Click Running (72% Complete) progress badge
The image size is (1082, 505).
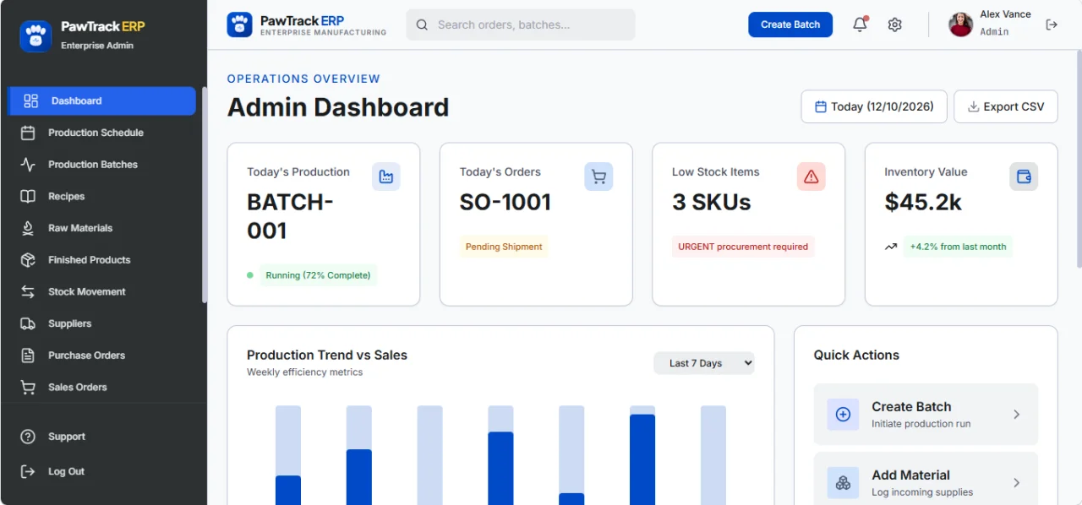point(318,275)
